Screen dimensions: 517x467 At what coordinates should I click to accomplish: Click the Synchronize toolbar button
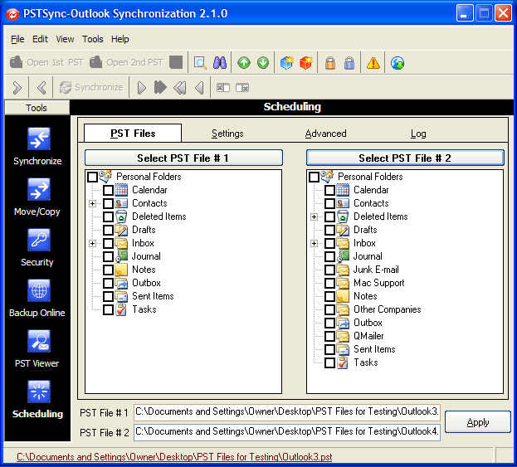pyautogui.click(x=91, y=87)
